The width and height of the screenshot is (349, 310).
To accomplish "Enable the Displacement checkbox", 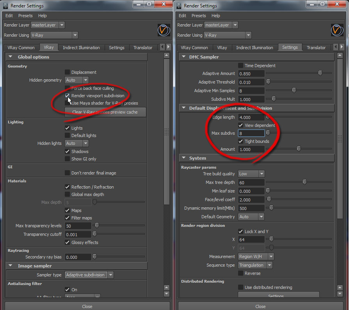I will tap(67, 72).
